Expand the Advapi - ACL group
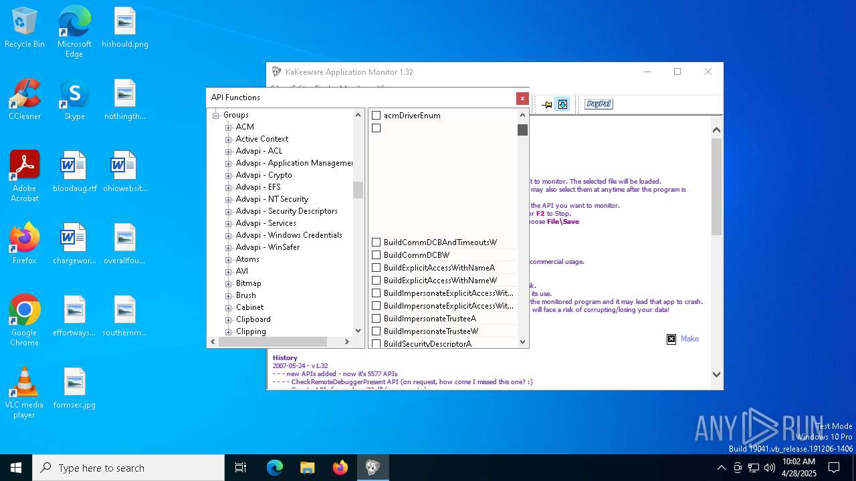Viewport: 856px width, 481px height. 229,152
